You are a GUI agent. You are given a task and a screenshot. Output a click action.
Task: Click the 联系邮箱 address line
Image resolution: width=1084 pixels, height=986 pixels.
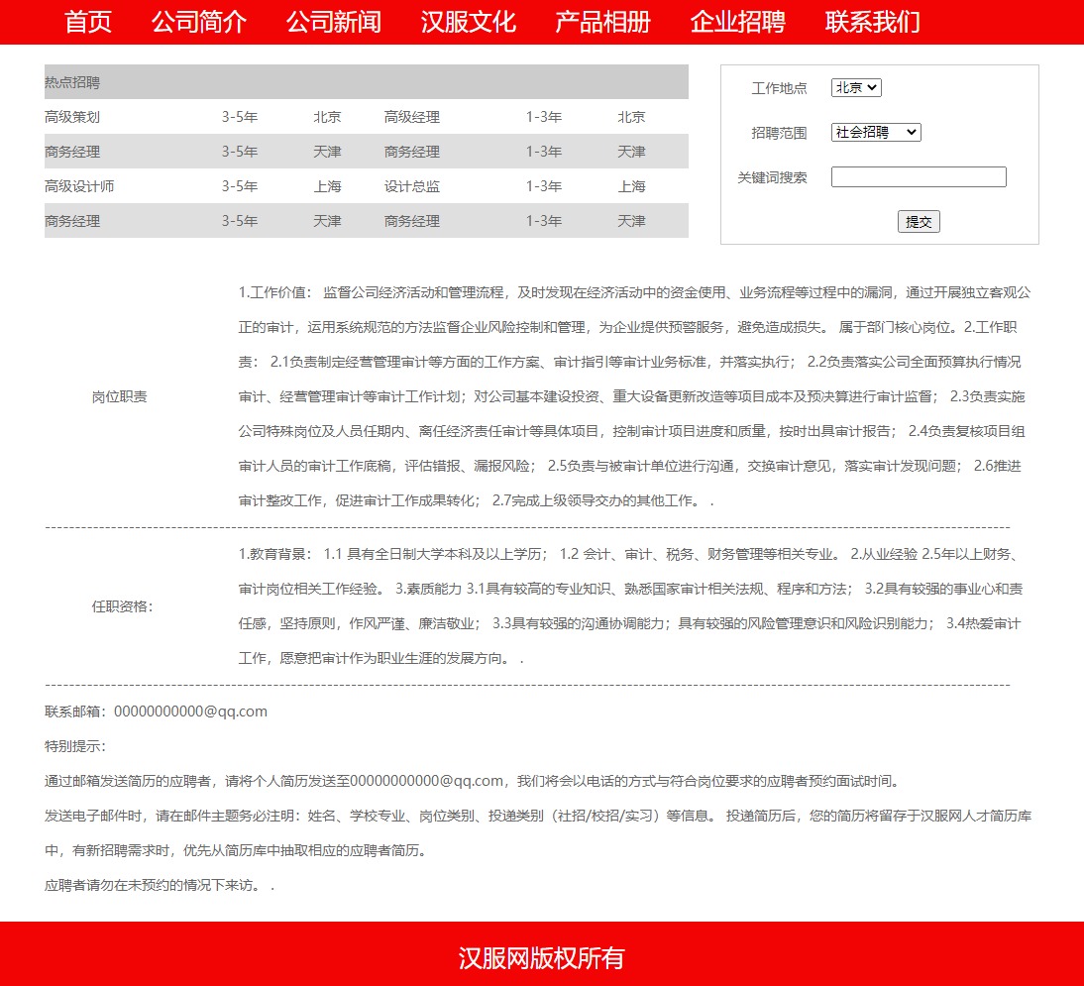[156, 712]
